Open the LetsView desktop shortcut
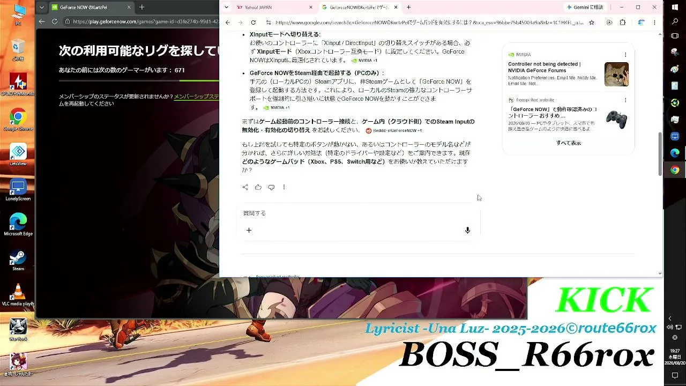 pos(18,155)
